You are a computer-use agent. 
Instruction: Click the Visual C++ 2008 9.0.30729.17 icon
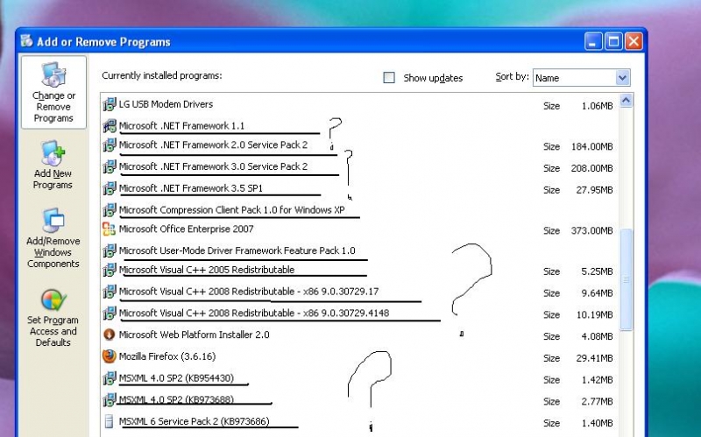(x=109, y=292)
